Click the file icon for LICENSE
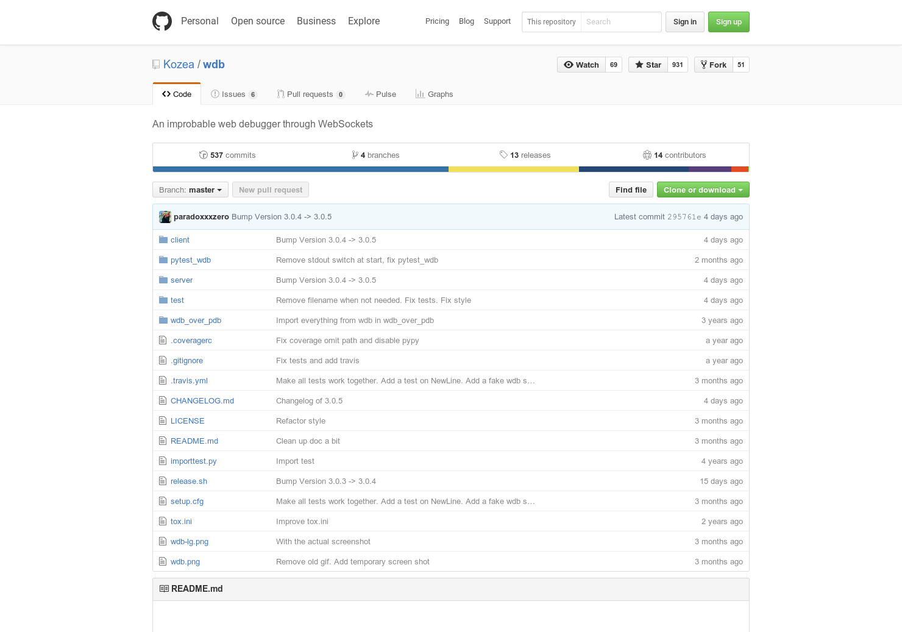Image resolution: width=902 pixels, height=632 pixels. click(x=163, y=421)
